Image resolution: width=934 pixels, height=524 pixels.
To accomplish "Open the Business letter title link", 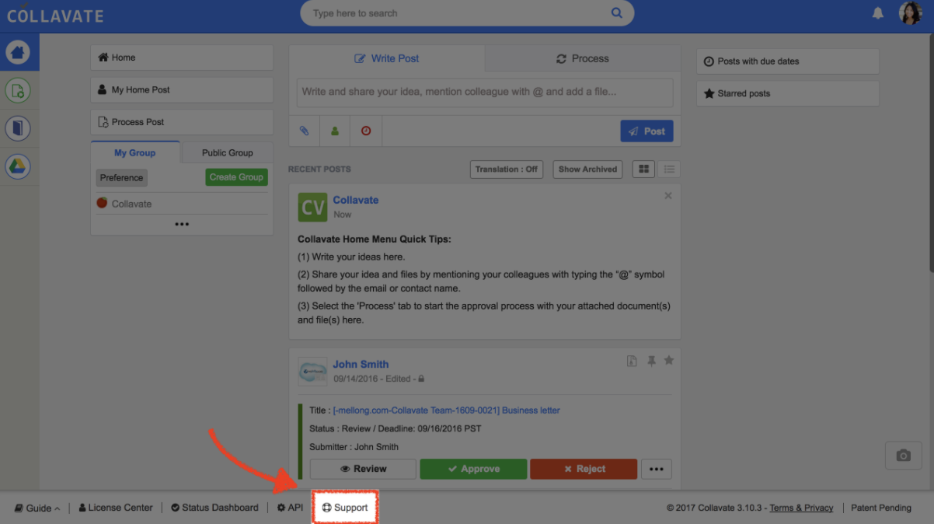I will pos(446,410).
